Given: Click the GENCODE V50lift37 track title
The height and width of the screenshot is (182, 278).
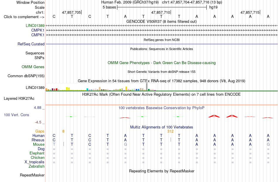Looking at the screenshot, I should (161, 21).
